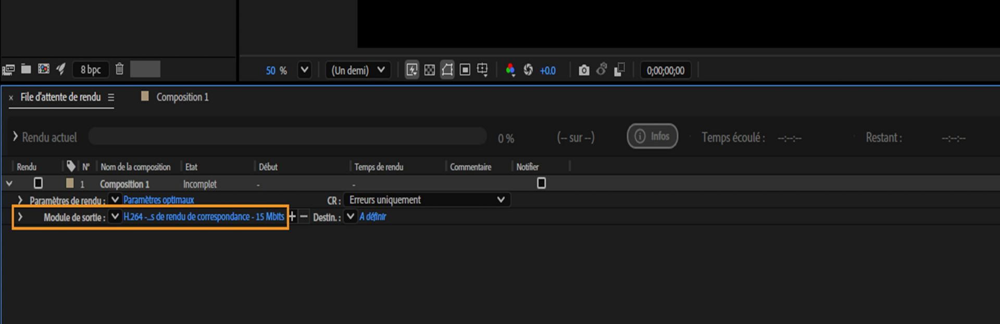Open the show channel RGB icon
1000x324 pixels.
[510, 70]
